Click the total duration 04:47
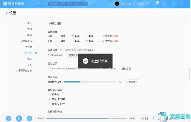 click(x=132, y=118)
